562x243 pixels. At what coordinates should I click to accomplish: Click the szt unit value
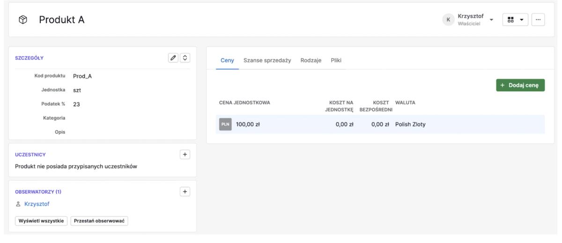coord(77,90)
